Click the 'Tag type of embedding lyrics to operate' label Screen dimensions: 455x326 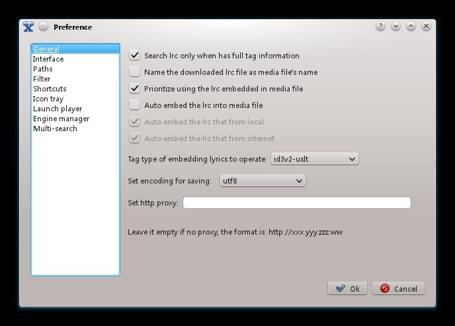click(x=197, y=159)
